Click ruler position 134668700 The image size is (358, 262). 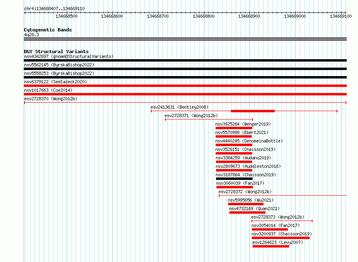pos(158,16)
